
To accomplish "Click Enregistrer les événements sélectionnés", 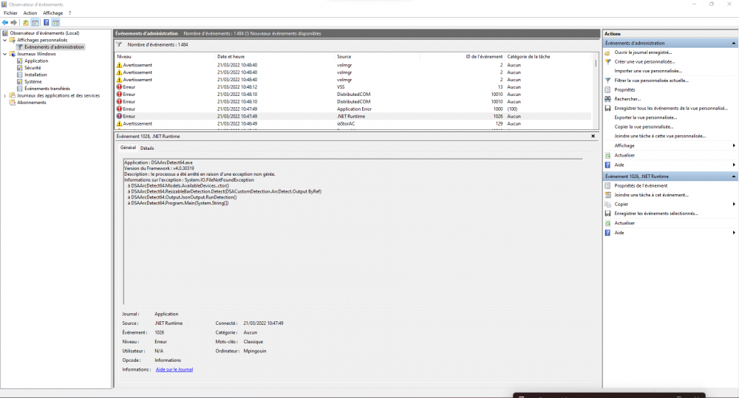I will (655, 213).
